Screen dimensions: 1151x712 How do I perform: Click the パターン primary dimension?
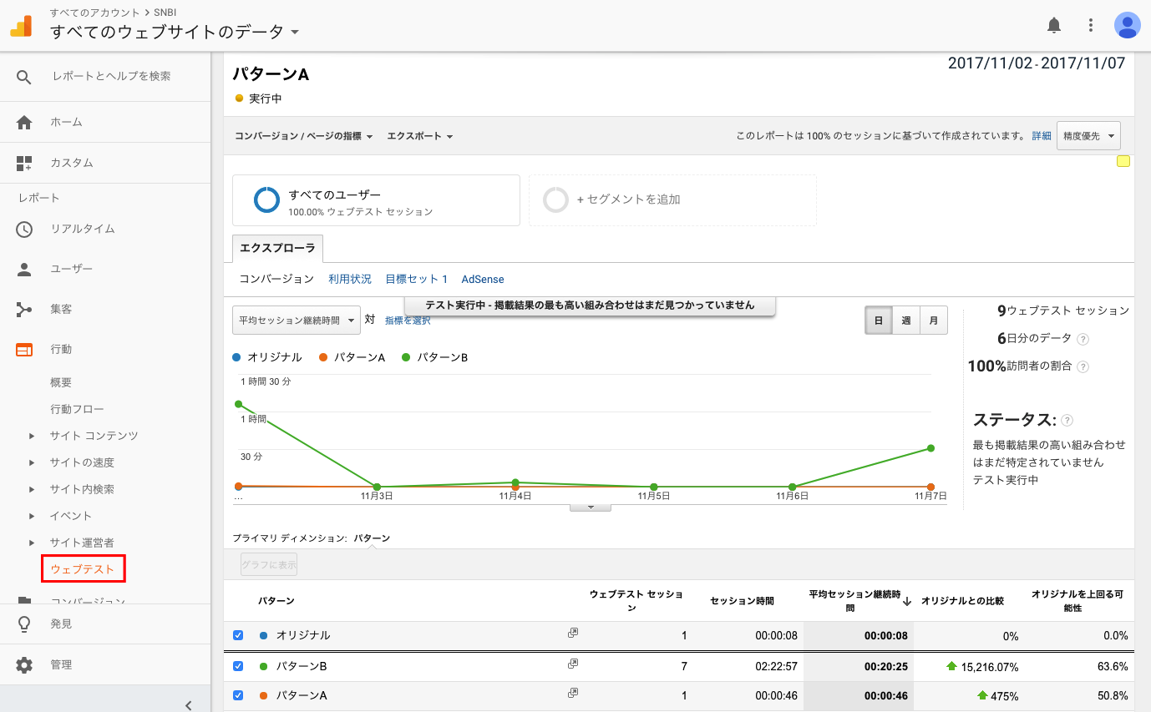point(372,538)
